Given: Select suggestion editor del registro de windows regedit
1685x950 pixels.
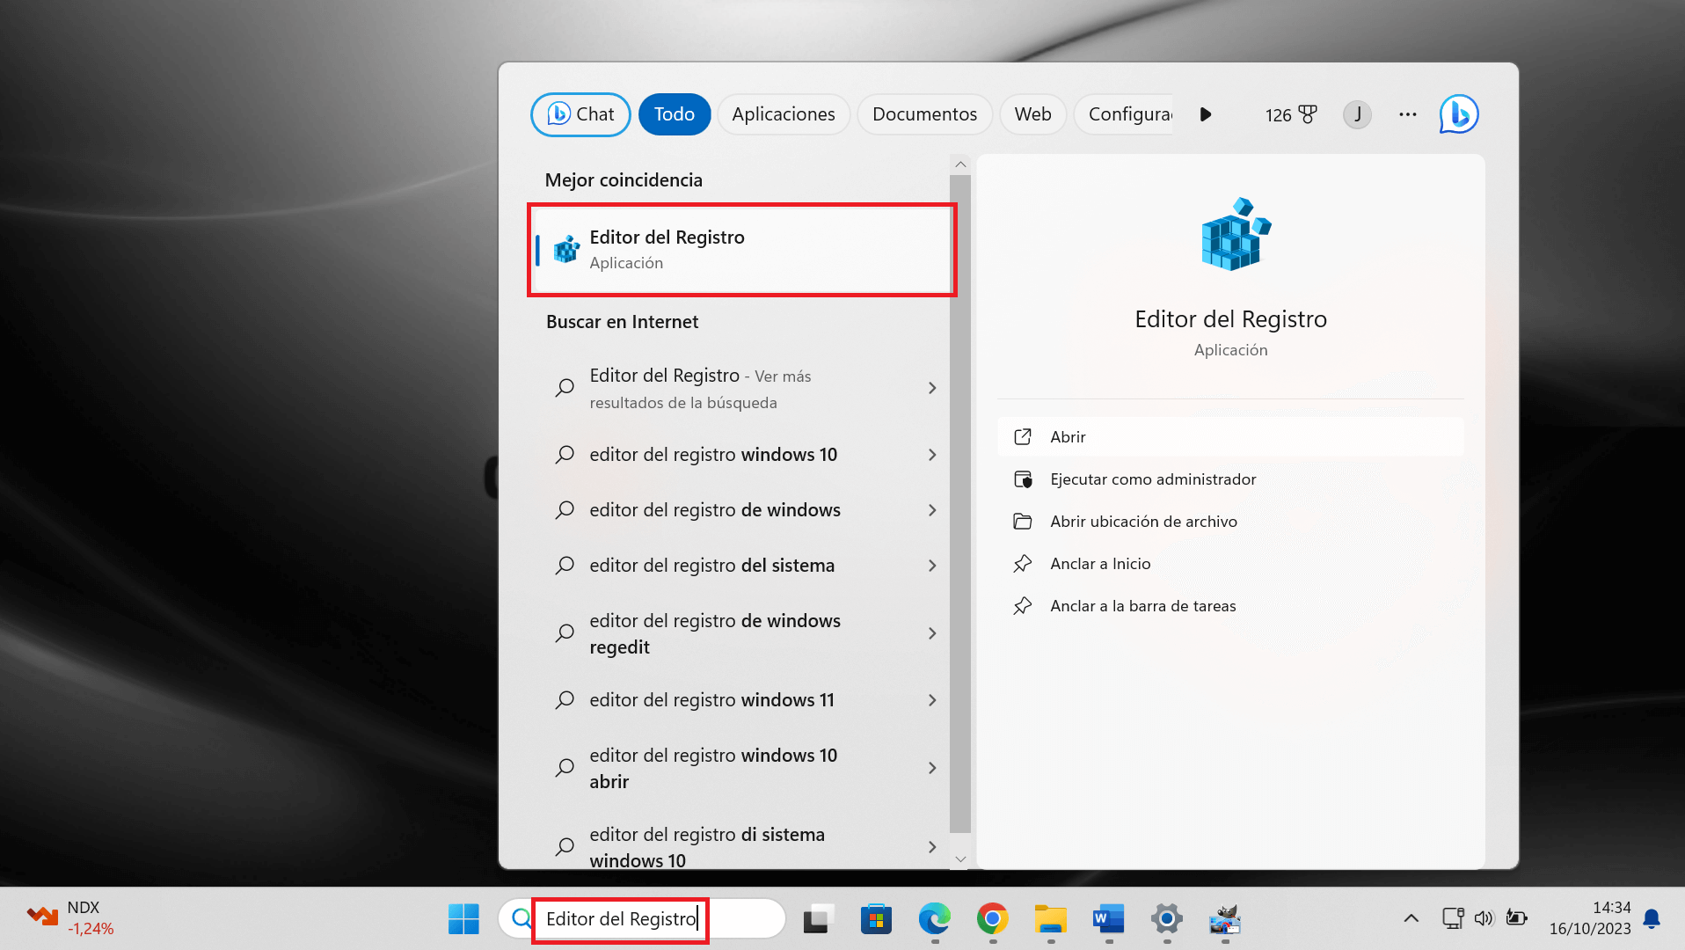Looking at the screenshot, I should coord(715,633).
